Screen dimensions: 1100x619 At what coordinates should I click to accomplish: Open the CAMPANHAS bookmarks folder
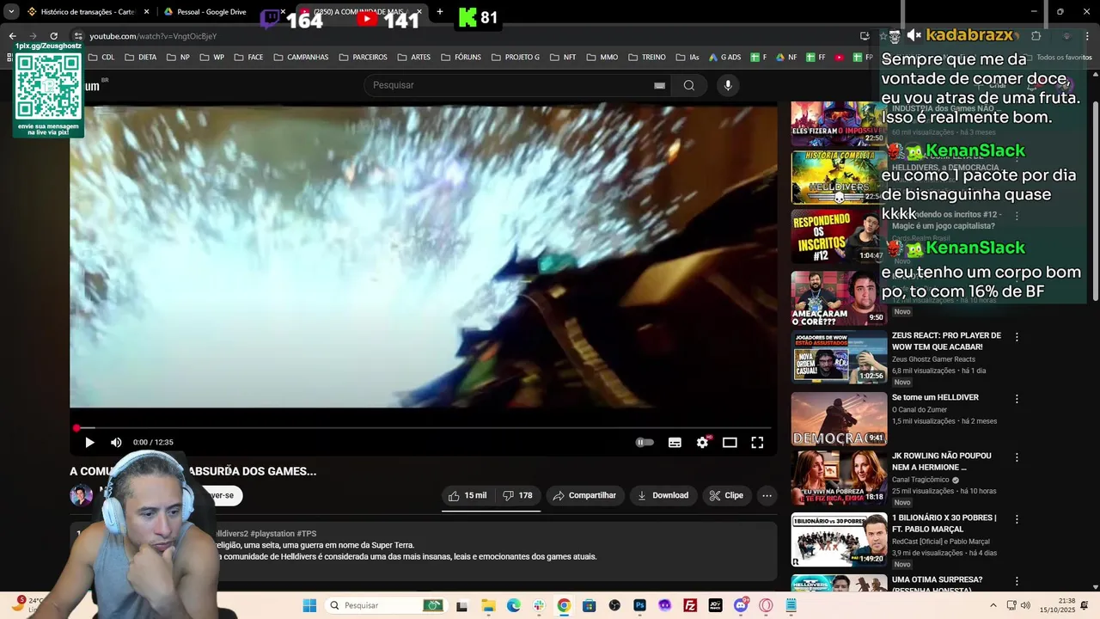301,58
